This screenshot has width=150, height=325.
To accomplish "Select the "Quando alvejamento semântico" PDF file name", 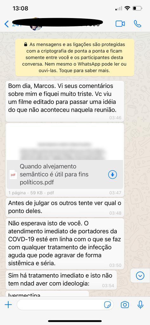I will click(54, 174).
